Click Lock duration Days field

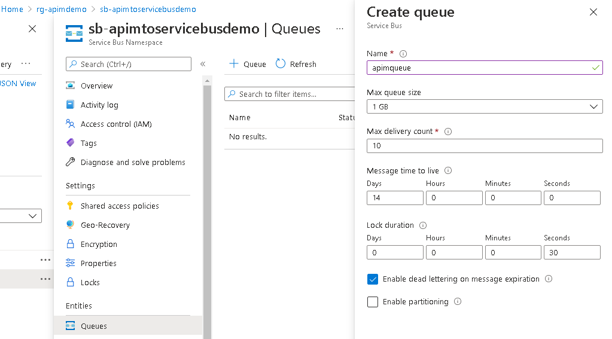(395, 252)
